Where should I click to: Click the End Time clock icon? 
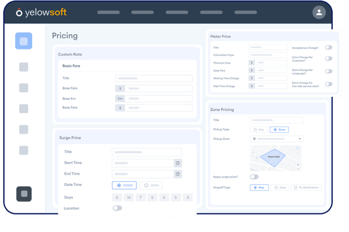[x=177, y=174]
